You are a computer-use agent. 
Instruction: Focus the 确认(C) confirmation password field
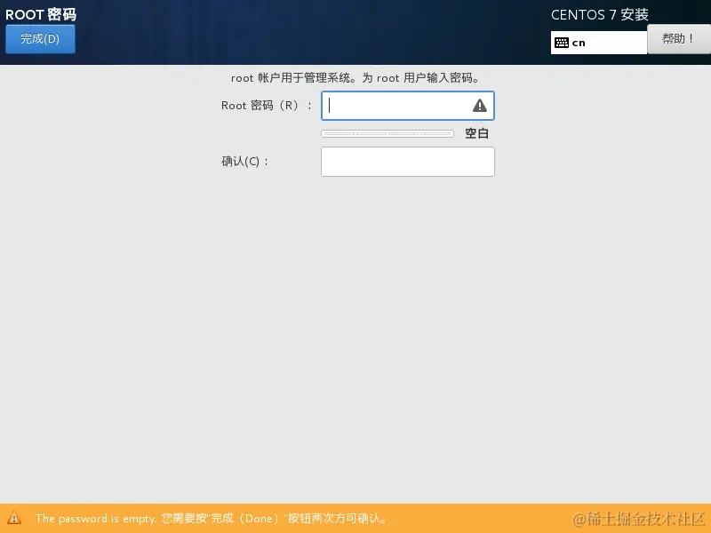coord(407,161)
